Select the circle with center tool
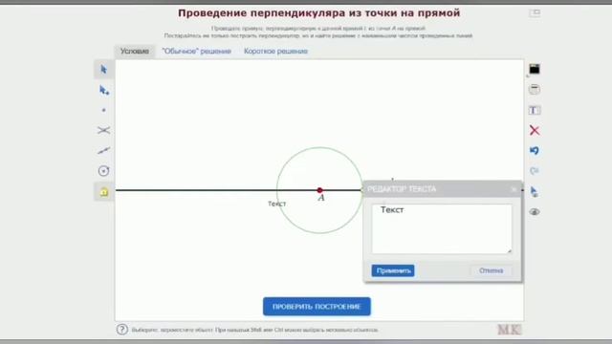612x344 pixels. [x=104, y=171]
